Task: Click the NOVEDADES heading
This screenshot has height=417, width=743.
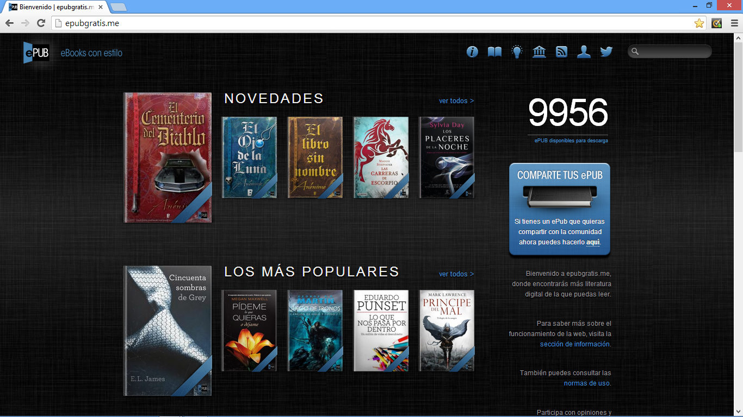Action: (274, 98)
